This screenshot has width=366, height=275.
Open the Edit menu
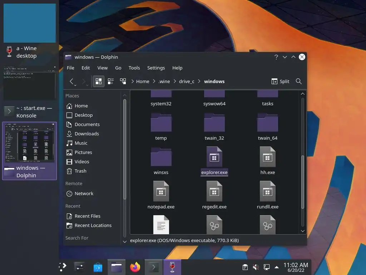pos(86,68)
